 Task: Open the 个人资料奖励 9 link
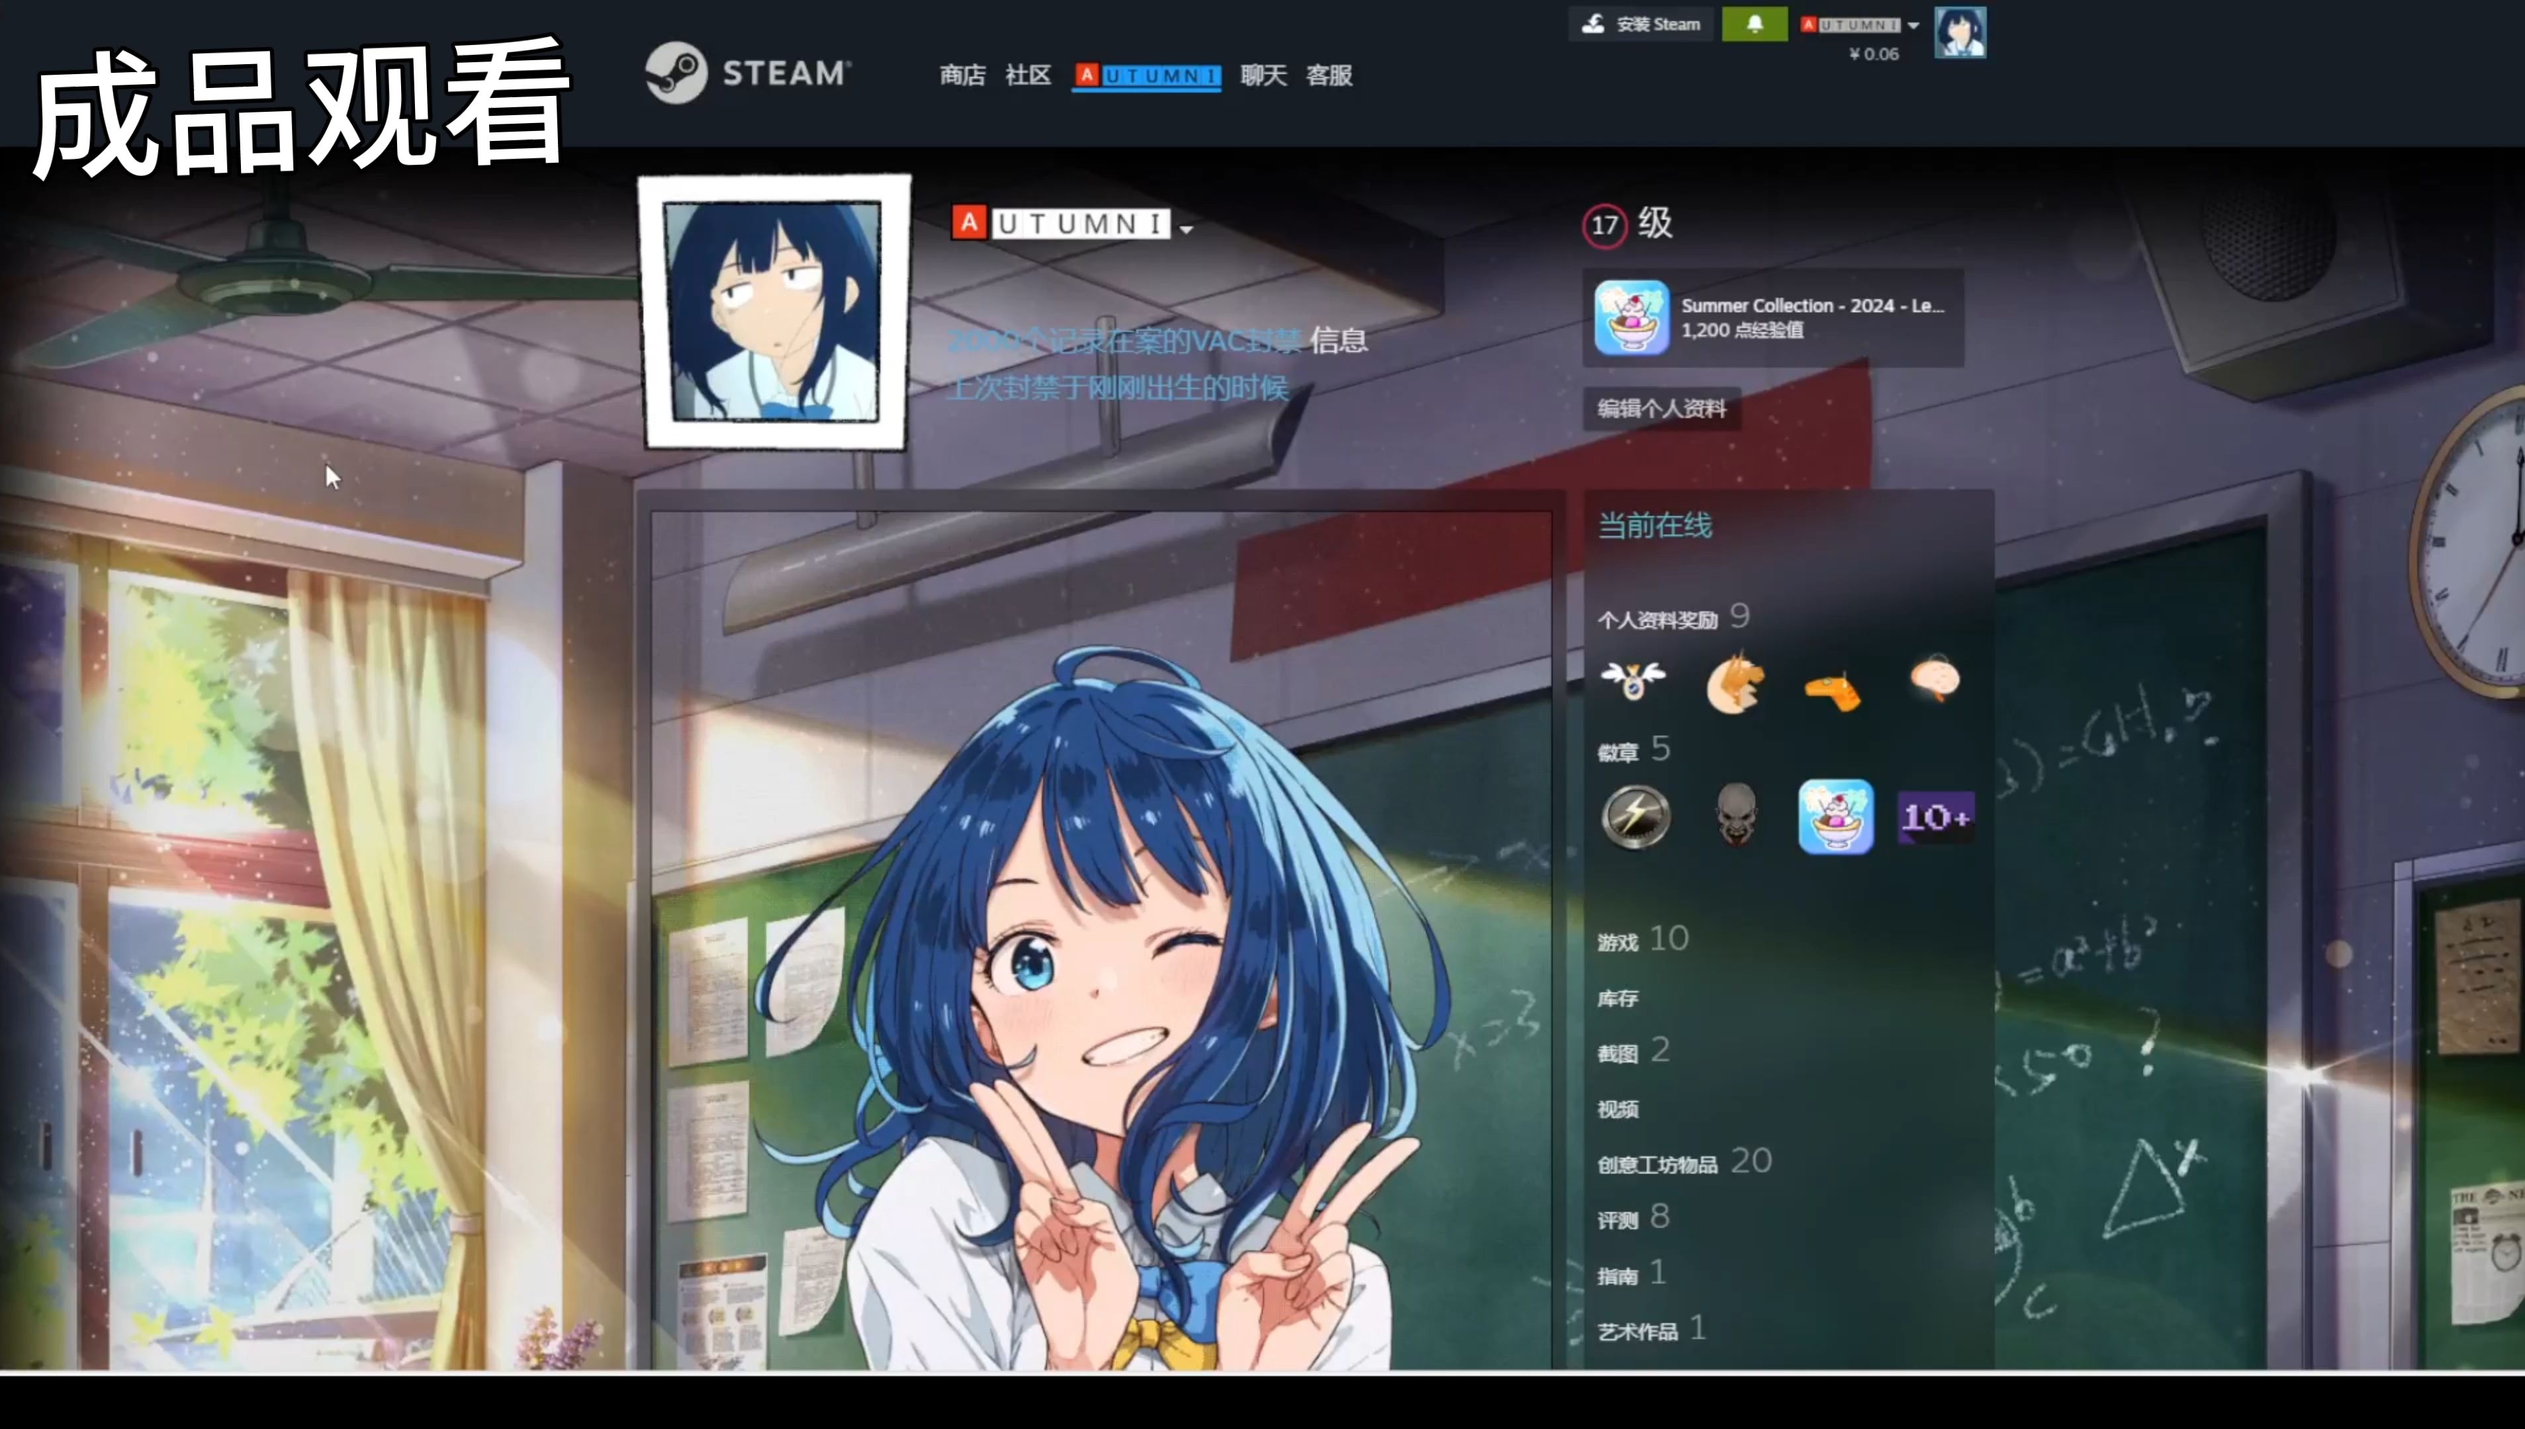pos(1673,617)
